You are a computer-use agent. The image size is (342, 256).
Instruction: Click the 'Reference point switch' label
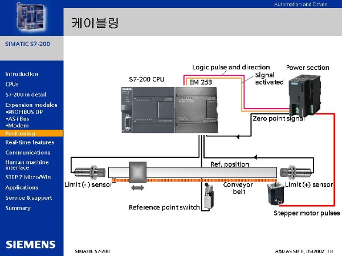[164, 207]
